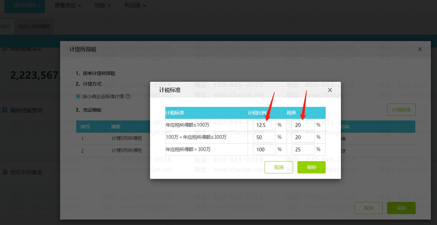437x225 pixels.
Task: Click the bottom-right 取消 button
Action: pos(368,208)
